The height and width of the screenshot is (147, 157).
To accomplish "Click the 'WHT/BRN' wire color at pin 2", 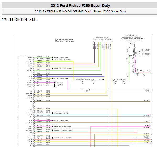I will [x=40, y=58].
